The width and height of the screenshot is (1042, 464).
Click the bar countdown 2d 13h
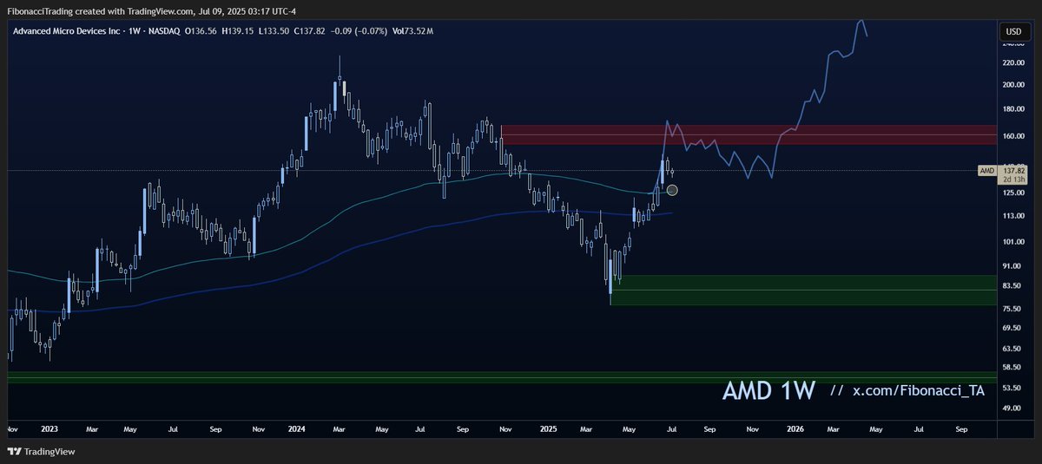click(1013, 180)
